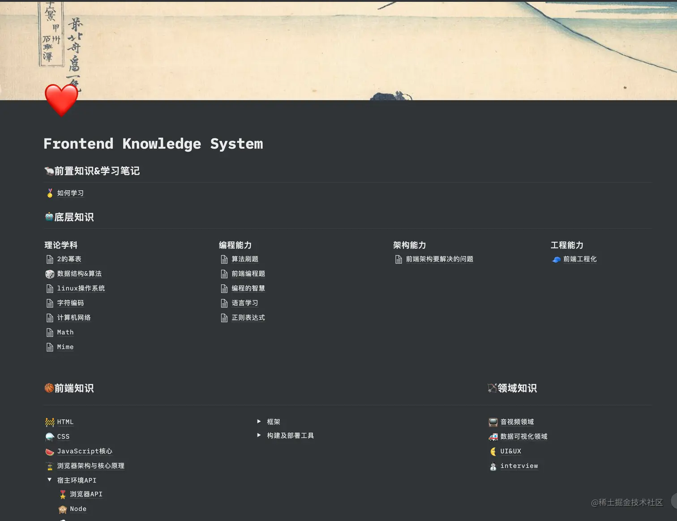The height and width of the screenshot is (521, 677).
Task: Click watermelon icon beside JavaScript核心
Action: pos(50,452)
